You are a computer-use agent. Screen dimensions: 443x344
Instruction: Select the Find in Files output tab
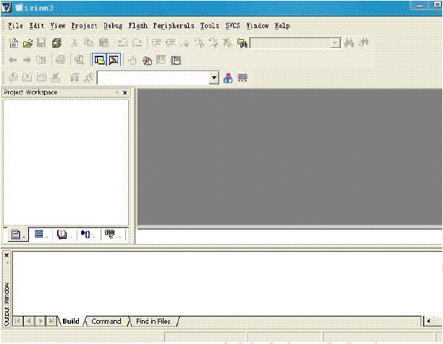pyautogui.click(x=153, y=321)
